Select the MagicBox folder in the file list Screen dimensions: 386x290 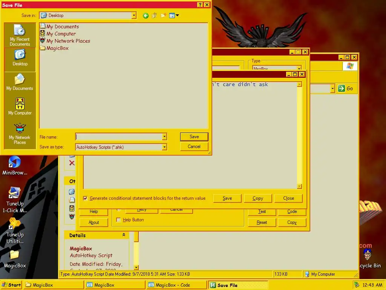point(54,48)
